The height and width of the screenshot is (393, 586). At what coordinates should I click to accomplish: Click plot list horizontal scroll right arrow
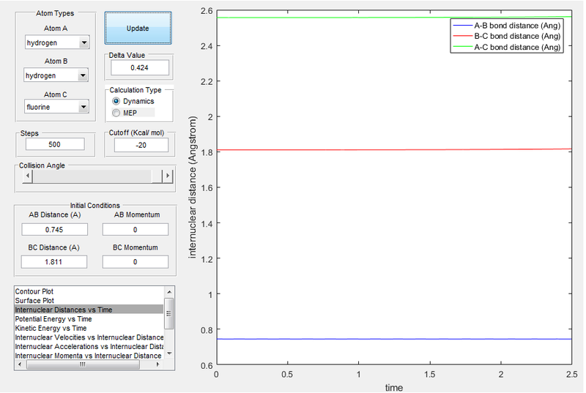[x=158, y=364]
